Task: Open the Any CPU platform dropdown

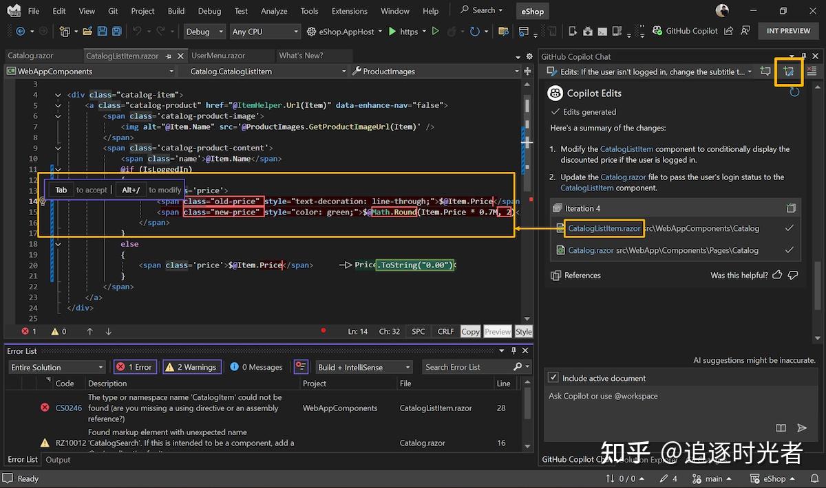Action: [265, 31]
